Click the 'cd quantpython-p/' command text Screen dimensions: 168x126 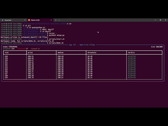pos(37,27)
